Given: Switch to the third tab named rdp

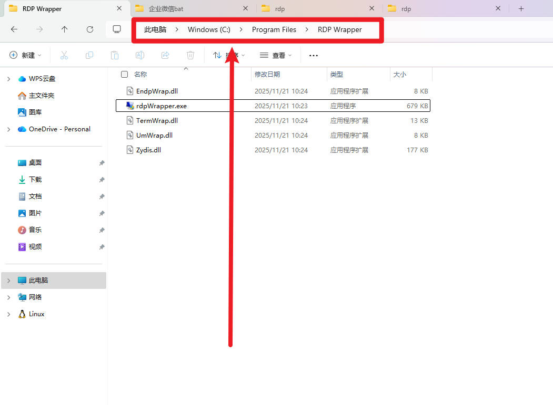Looking at the screenshot, I should [318, 8].
